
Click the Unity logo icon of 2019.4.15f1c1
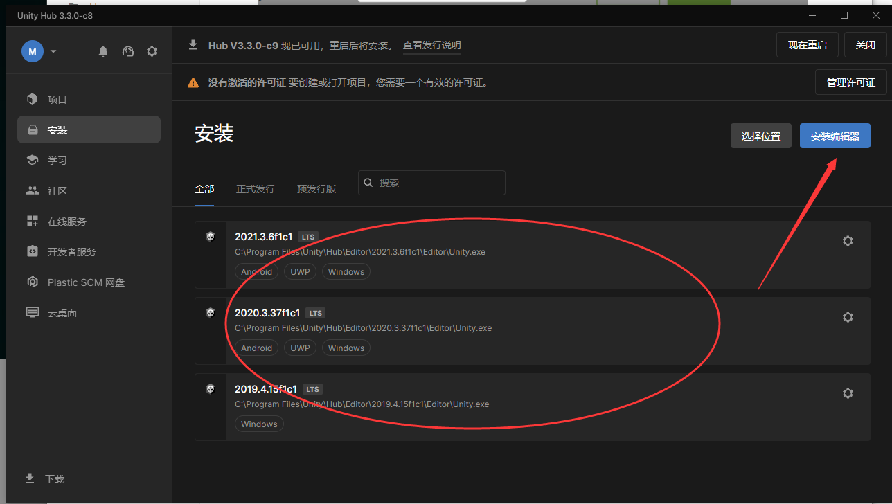point(211,389)
